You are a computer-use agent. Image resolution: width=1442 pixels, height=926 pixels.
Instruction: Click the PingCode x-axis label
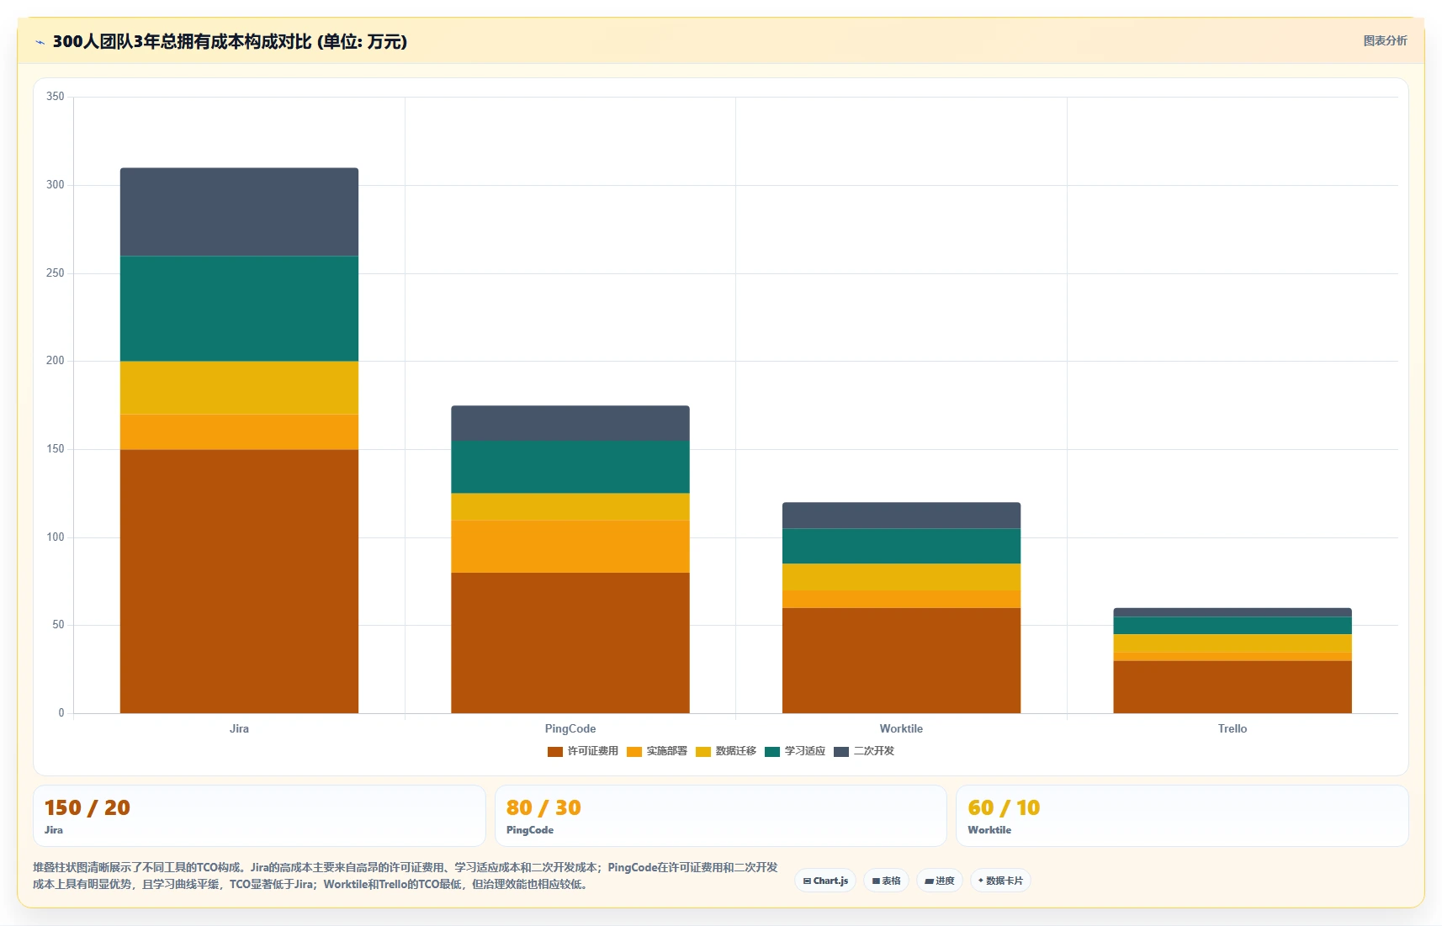(x=570, y=728)
